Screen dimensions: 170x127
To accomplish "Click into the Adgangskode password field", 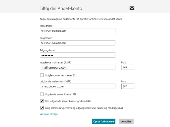I will [77, 55].
